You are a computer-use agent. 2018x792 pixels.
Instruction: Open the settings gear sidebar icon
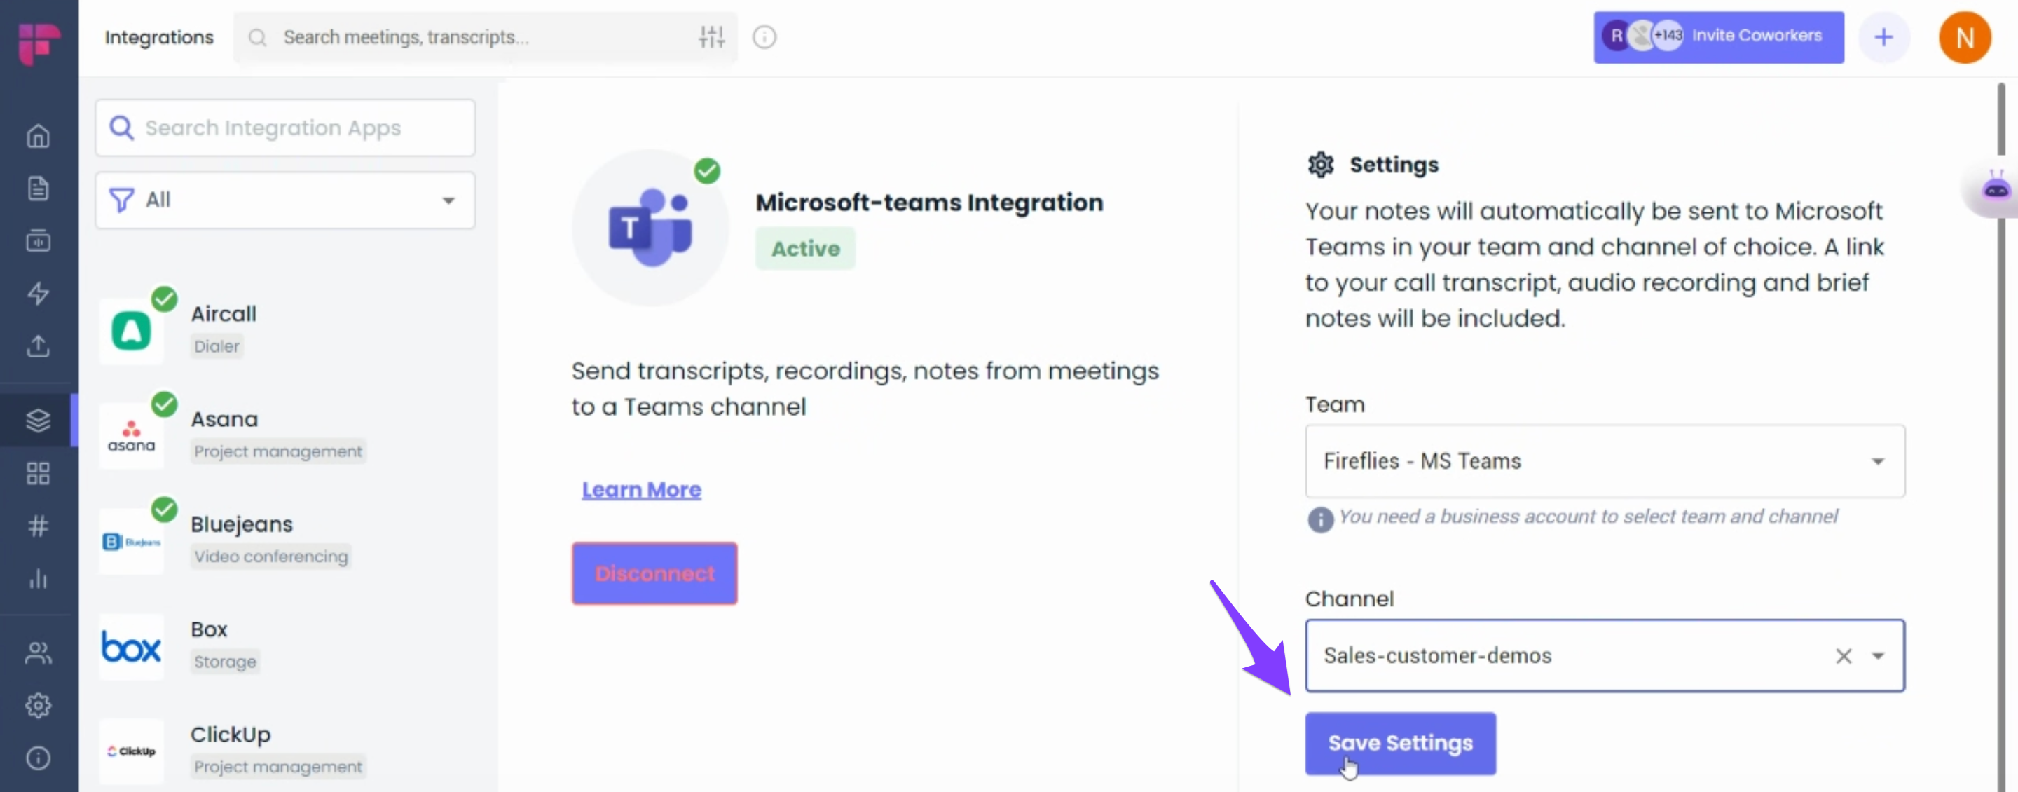click(39, 705)
